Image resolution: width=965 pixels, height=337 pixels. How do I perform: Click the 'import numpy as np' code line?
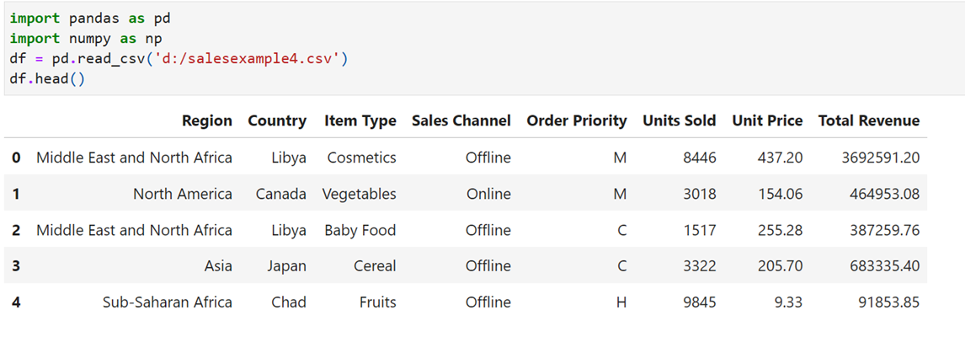(x=86, y=39)
